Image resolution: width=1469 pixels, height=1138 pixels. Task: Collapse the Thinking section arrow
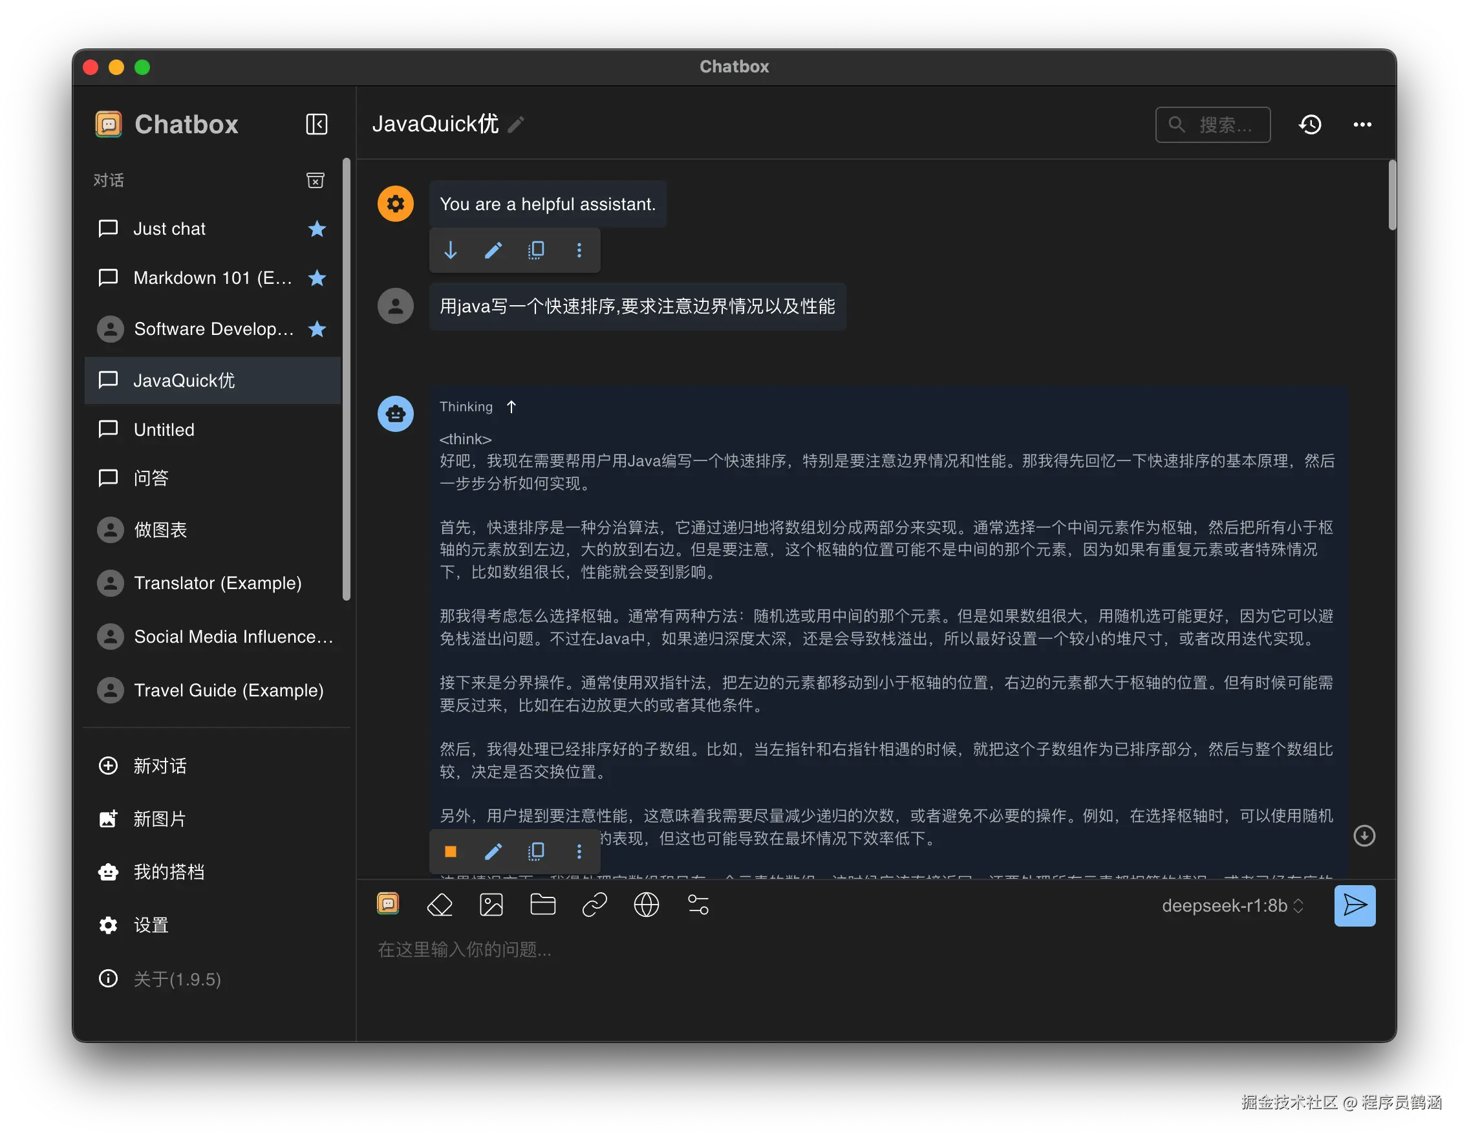pyautogui.click(x=511, y=407)
